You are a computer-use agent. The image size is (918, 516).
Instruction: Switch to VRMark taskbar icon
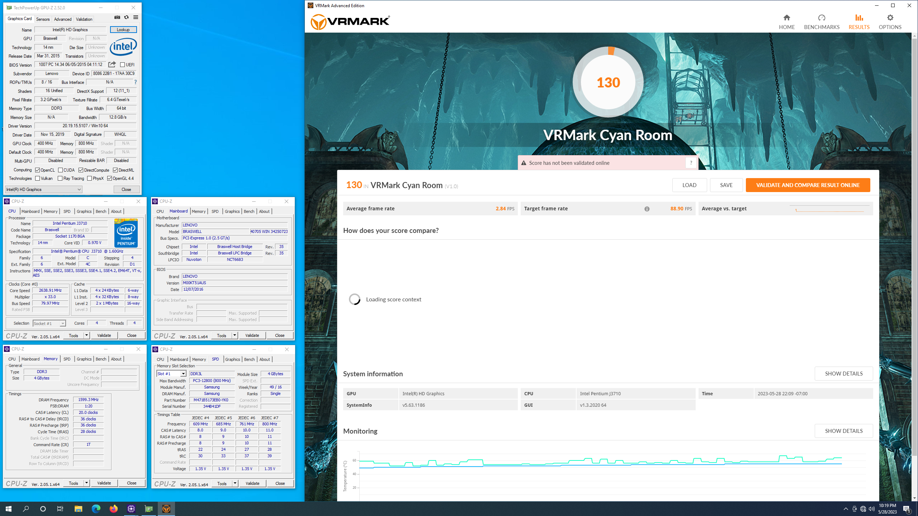pos(166,508)
